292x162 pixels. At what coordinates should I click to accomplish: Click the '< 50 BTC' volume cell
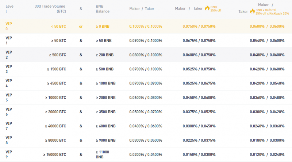pyautogui.click(x=59, y=26)
